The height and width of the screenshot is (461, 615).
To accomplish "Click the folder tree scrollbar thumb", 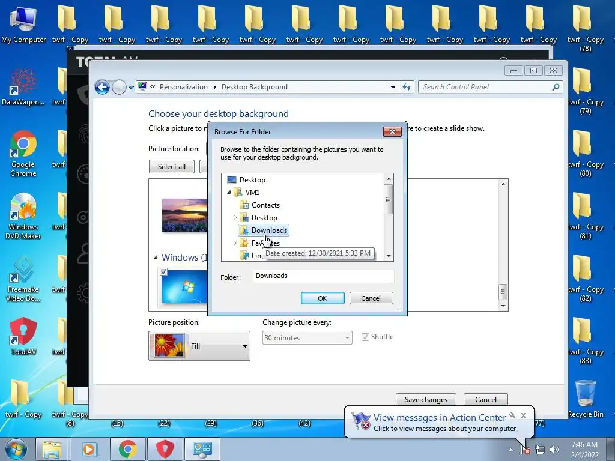I will pos(389,199).
